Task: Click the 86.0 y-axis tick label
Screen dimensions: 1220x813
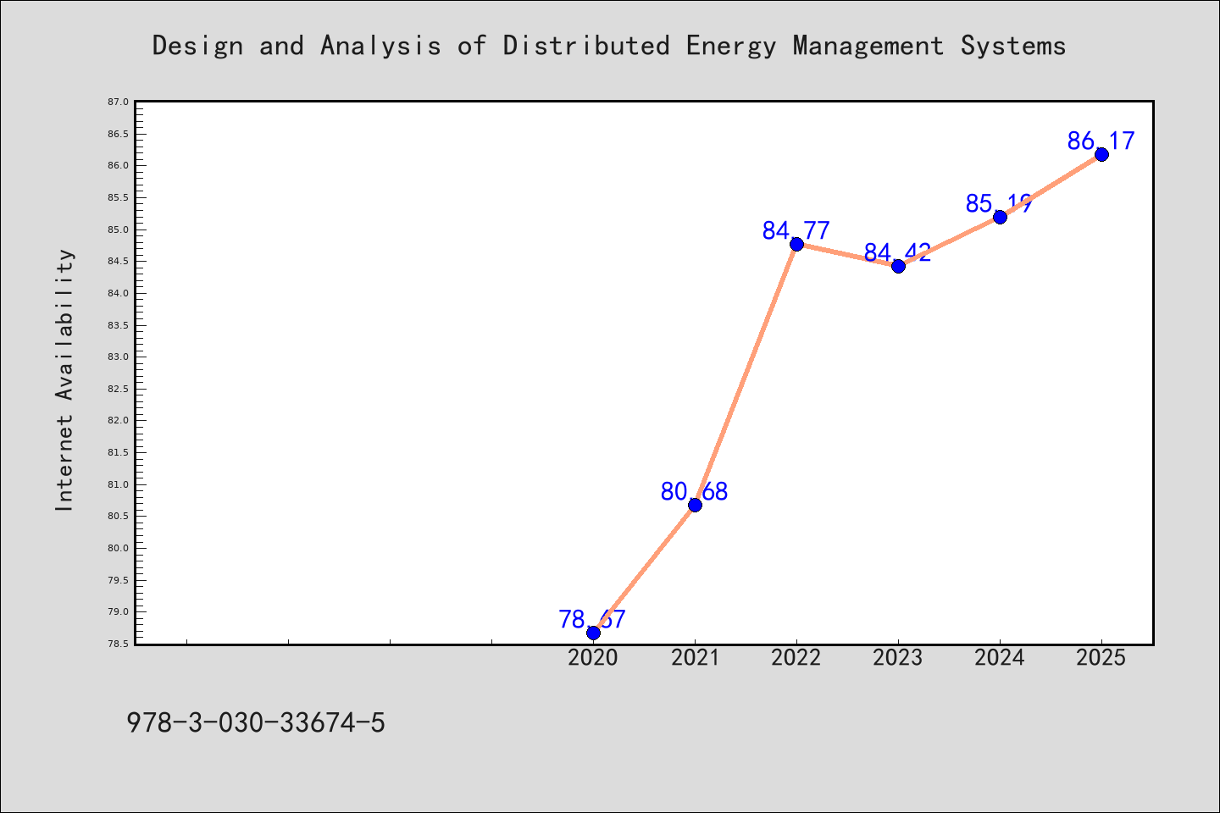Action: pyautogui.click(x=119, y=166)
